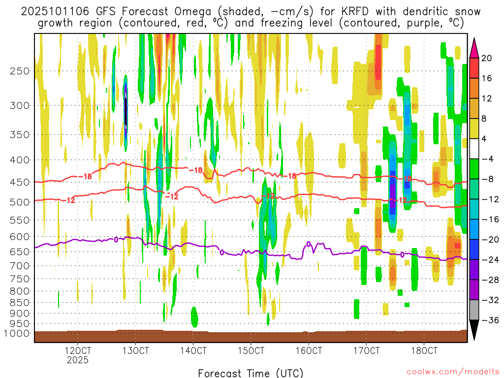Pick the purple swatch between -24 and -28

click(474, 270)
